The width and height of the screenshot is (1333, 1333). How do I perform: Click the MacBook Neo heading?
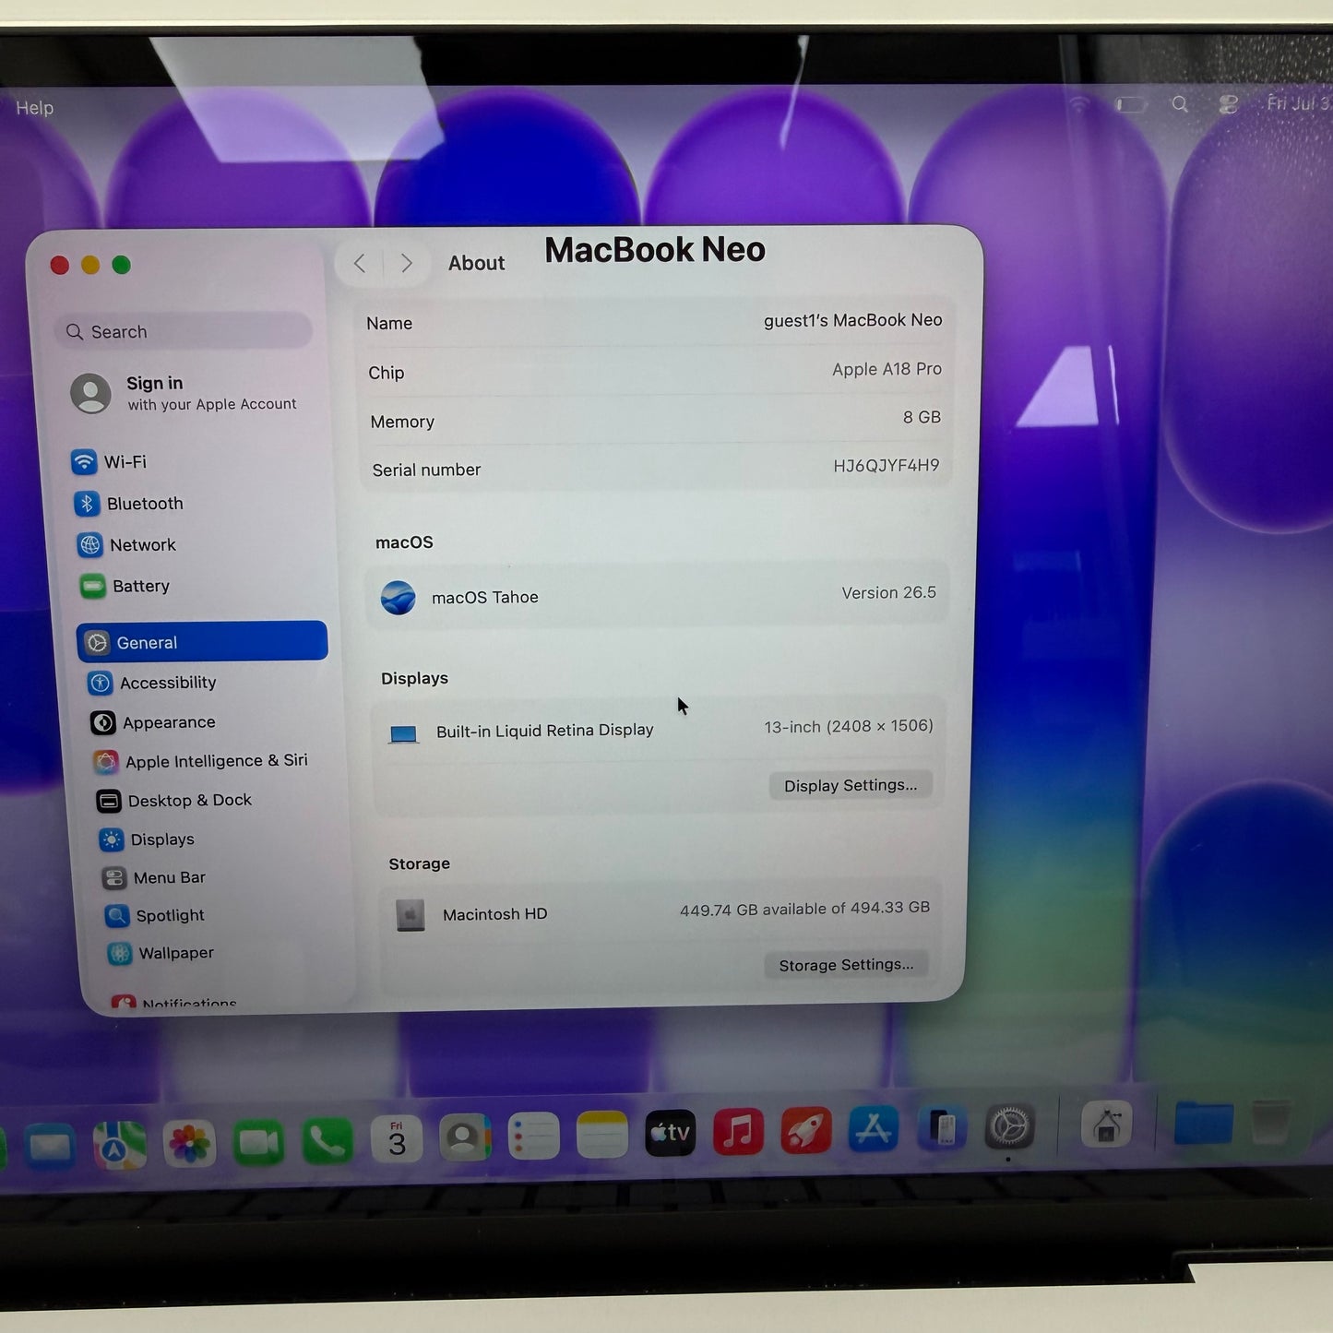click(x=655, y=249)
